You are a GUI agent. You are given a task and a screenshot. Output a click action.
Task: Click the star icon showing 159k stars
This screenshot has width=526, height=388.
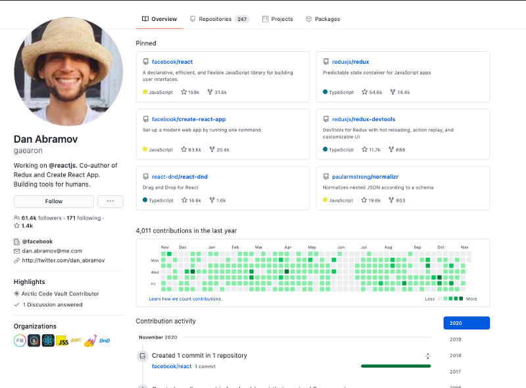[184, 92]
